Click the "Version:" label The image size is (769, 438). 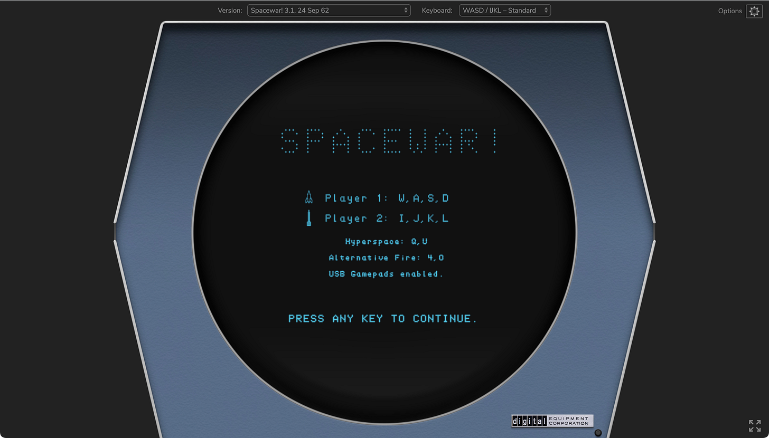coord(230,10)
